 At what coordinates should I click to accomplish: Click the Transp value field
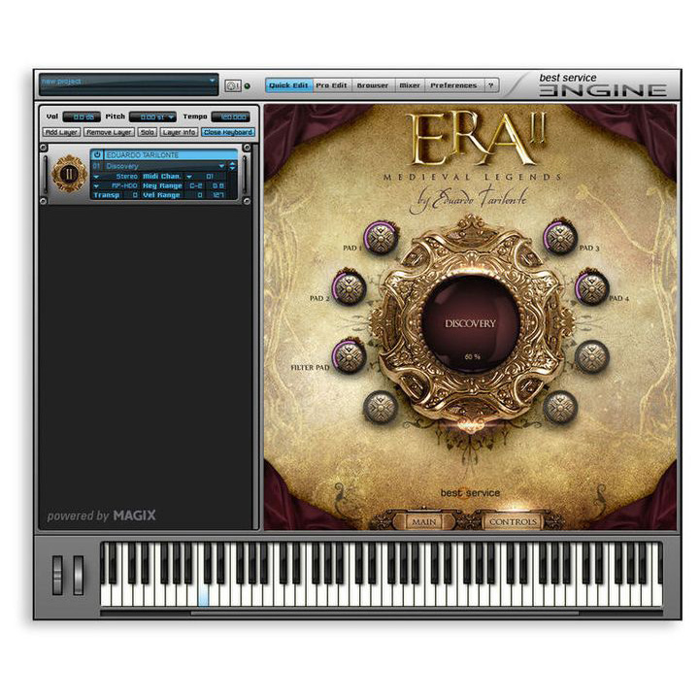(134, 195)
